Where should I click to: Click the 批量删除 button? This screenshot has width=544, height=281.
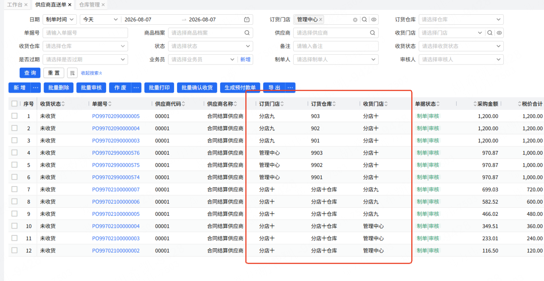point(59,87)
